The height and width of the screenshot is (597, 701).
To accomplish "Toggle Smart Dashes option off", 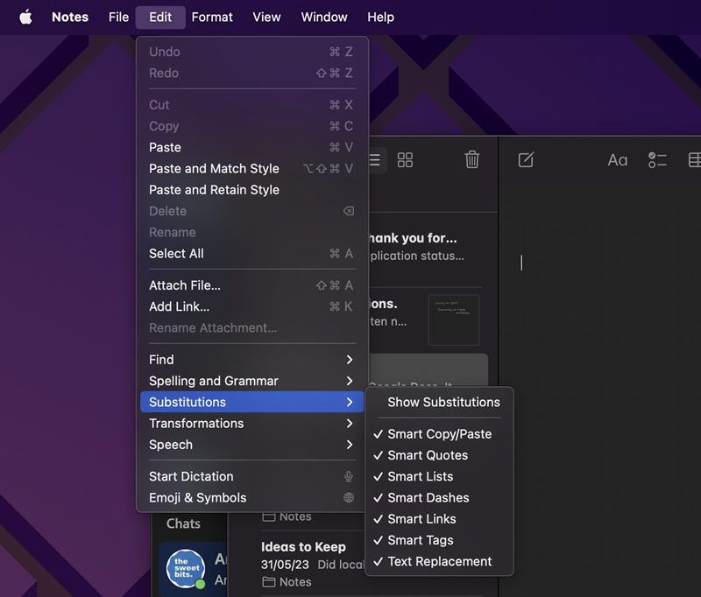I will [x=428, y=497].
